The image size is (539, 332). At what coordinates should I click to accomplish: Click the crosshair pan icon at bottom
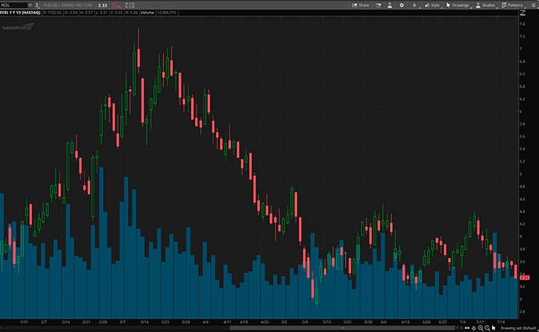pos(473,328)
